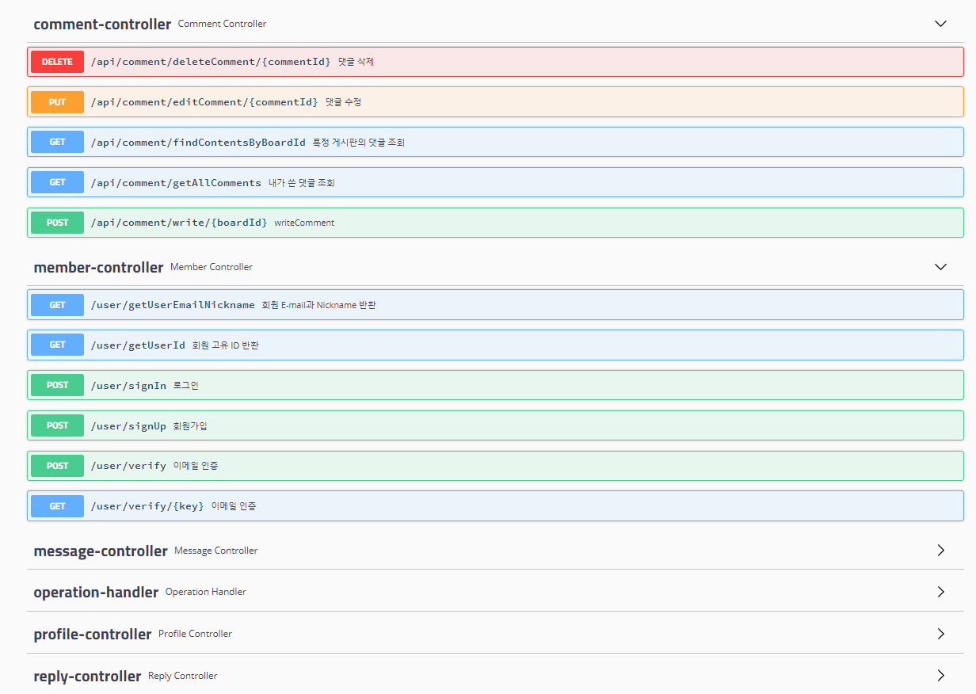This screenshot has height=694, width=976.
Task: Click the member-controller heading title
Action: pyautogui.click(x=98, y=268)
